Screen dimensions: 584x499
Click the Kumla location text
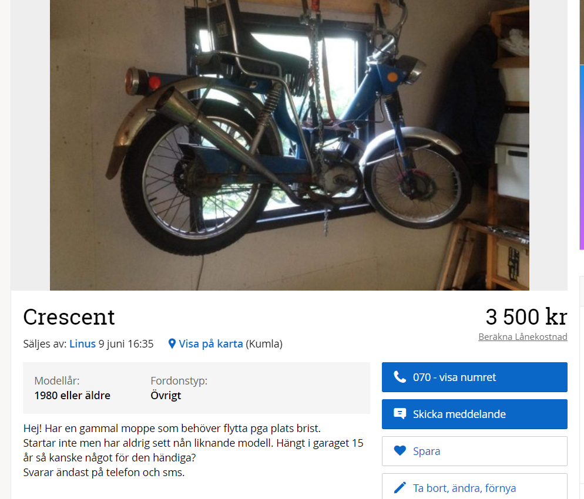coord(264,343)
